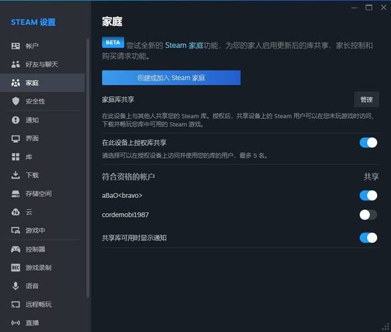Click 创建或加入 Steam 家庭 button
The height and width of the screenshot is (332, 391).
[171, 78]
